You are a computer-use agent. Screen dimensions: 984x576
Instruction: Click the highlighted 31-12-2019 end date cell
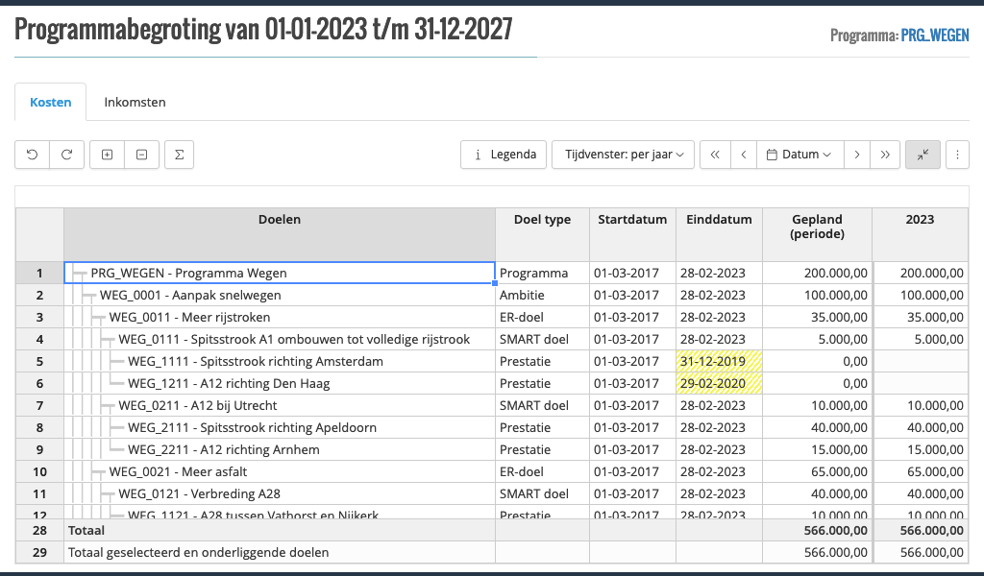click(719, 361)
